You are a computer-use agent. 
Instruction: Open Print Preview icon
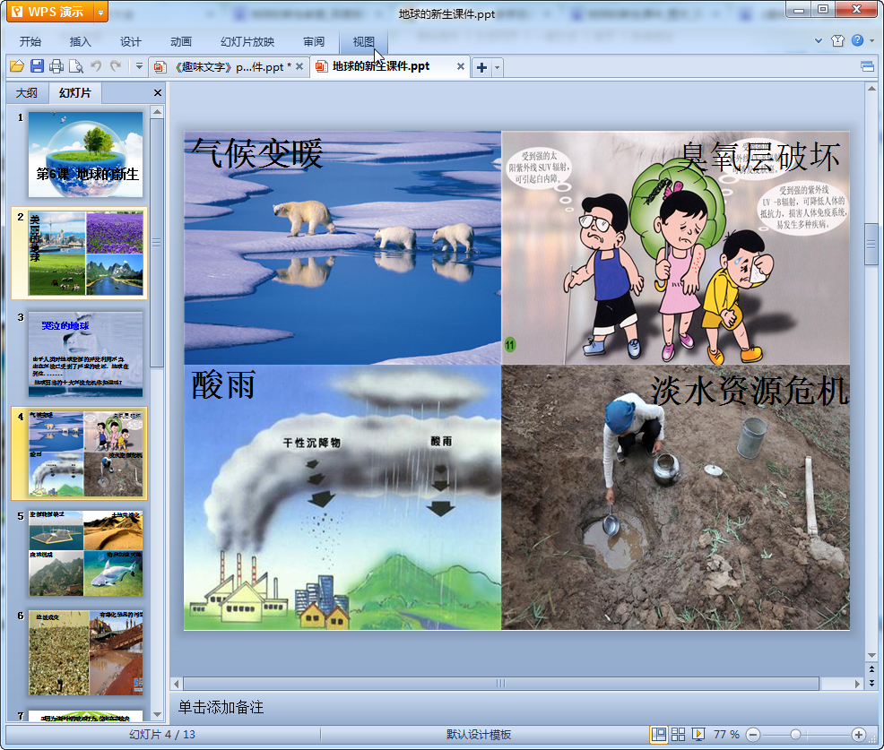(76, 66)
